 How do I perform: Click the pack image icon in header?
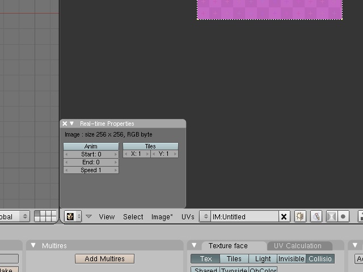[x=300, y=216]
